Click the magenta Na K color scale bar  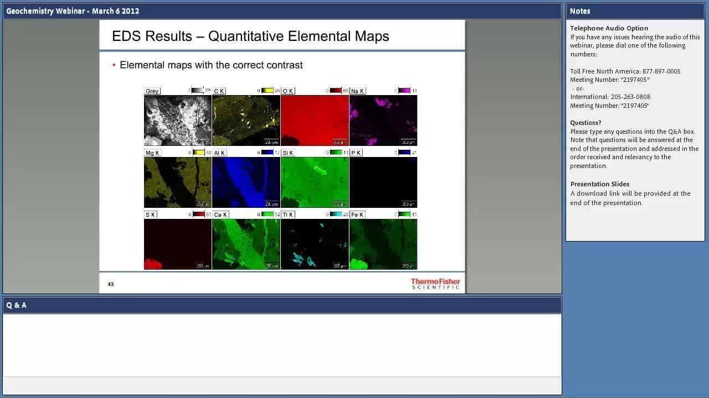404,91
